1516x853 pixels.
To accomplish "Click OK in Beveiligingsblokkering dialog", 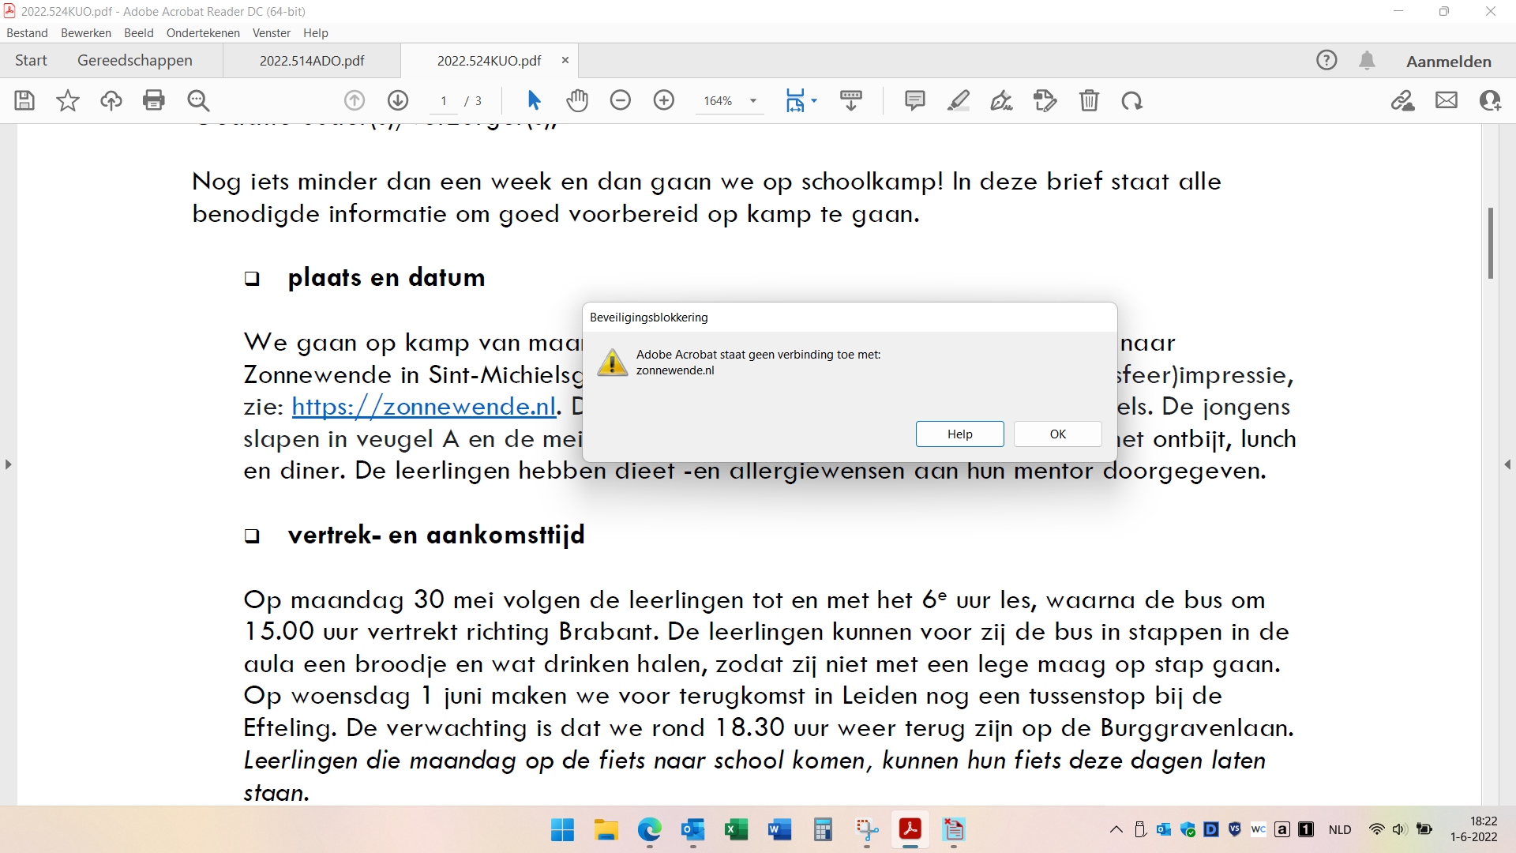I will [x=1057, y=434].
